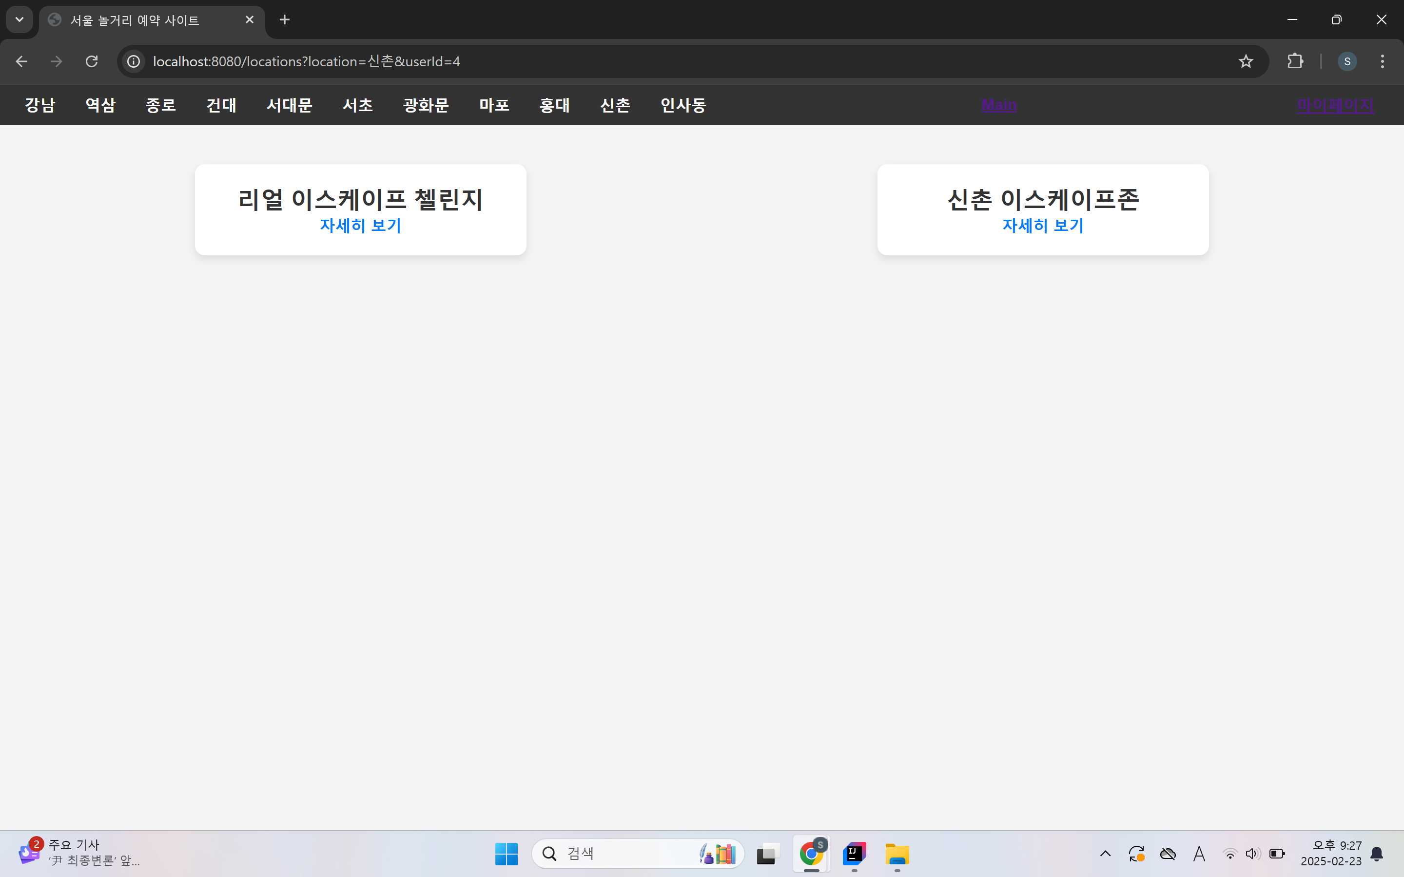Viewport: 1404px width, 877px height.
Task: View site information icon in address bar
Action: coord(134,61)
